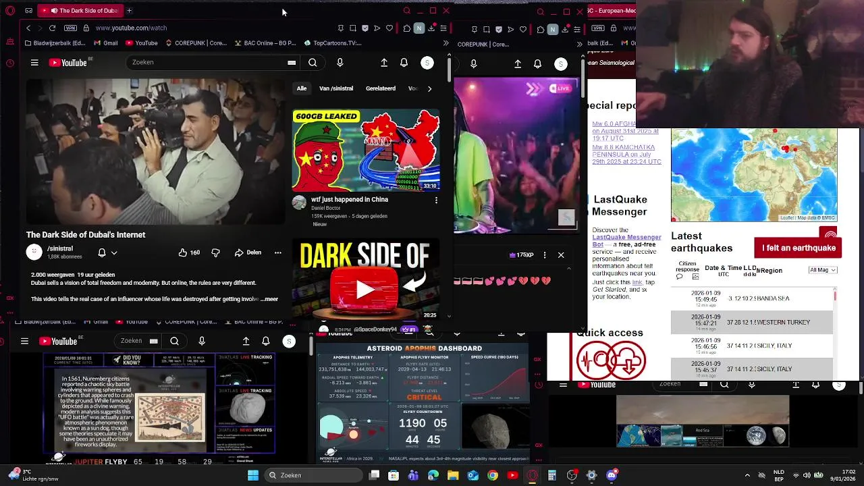
Task: Expand bookmarks overflow chevron in front window
Action: click(x=446, y=43)
